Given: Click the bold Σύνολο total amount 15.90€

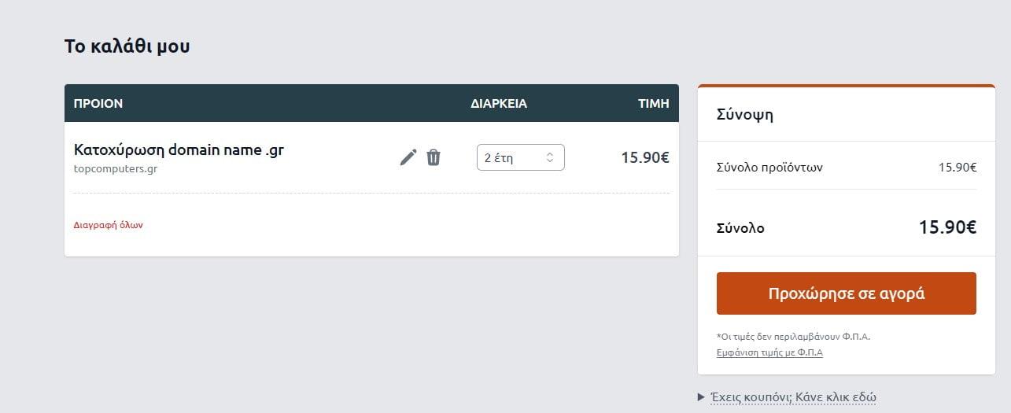Looking at the screenshot, I should (x=947, y=228).
